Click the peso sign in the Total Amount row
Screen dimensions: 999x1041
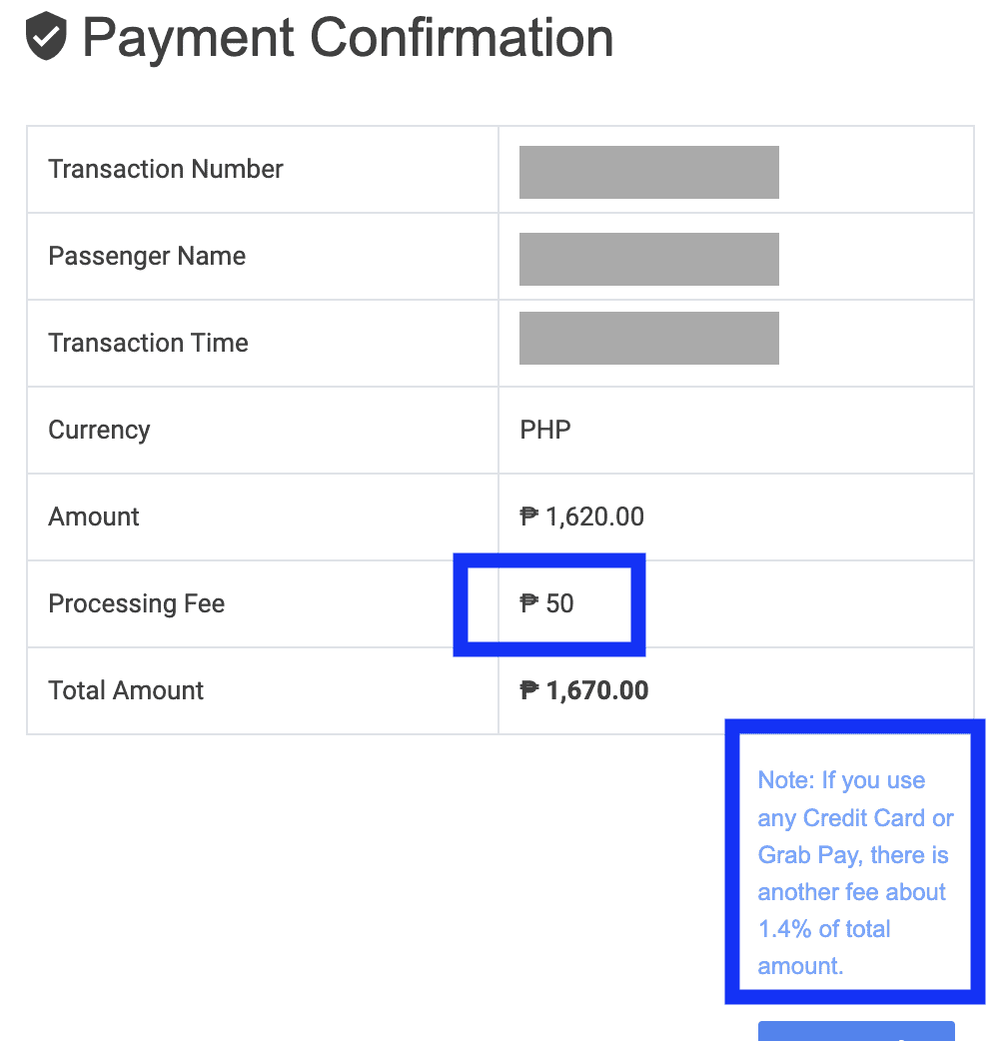click(x=529, y=690)
